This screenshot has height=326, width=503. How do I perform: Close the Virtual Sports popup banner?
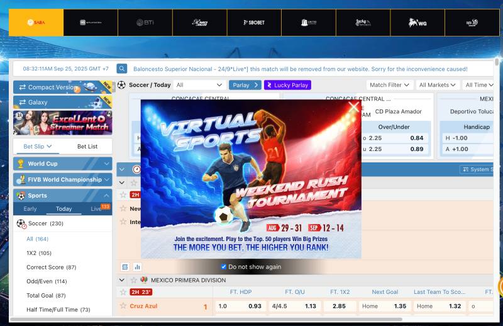pyautogui.click(x=353, y=108)
